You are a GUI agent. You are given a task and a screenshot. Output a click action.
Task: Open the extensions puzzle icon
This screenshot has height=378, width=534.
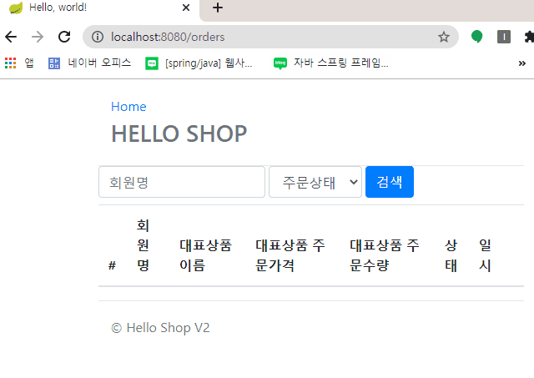point(529,37)
